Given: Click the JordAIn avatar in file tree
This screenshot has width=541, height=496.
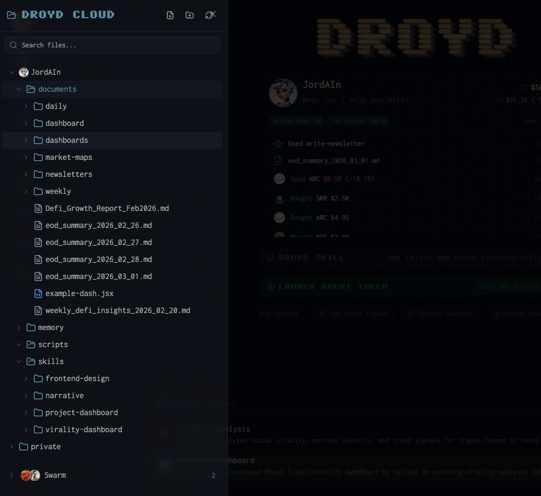Looking at the screenshot, I should click(x=24, y=72).
